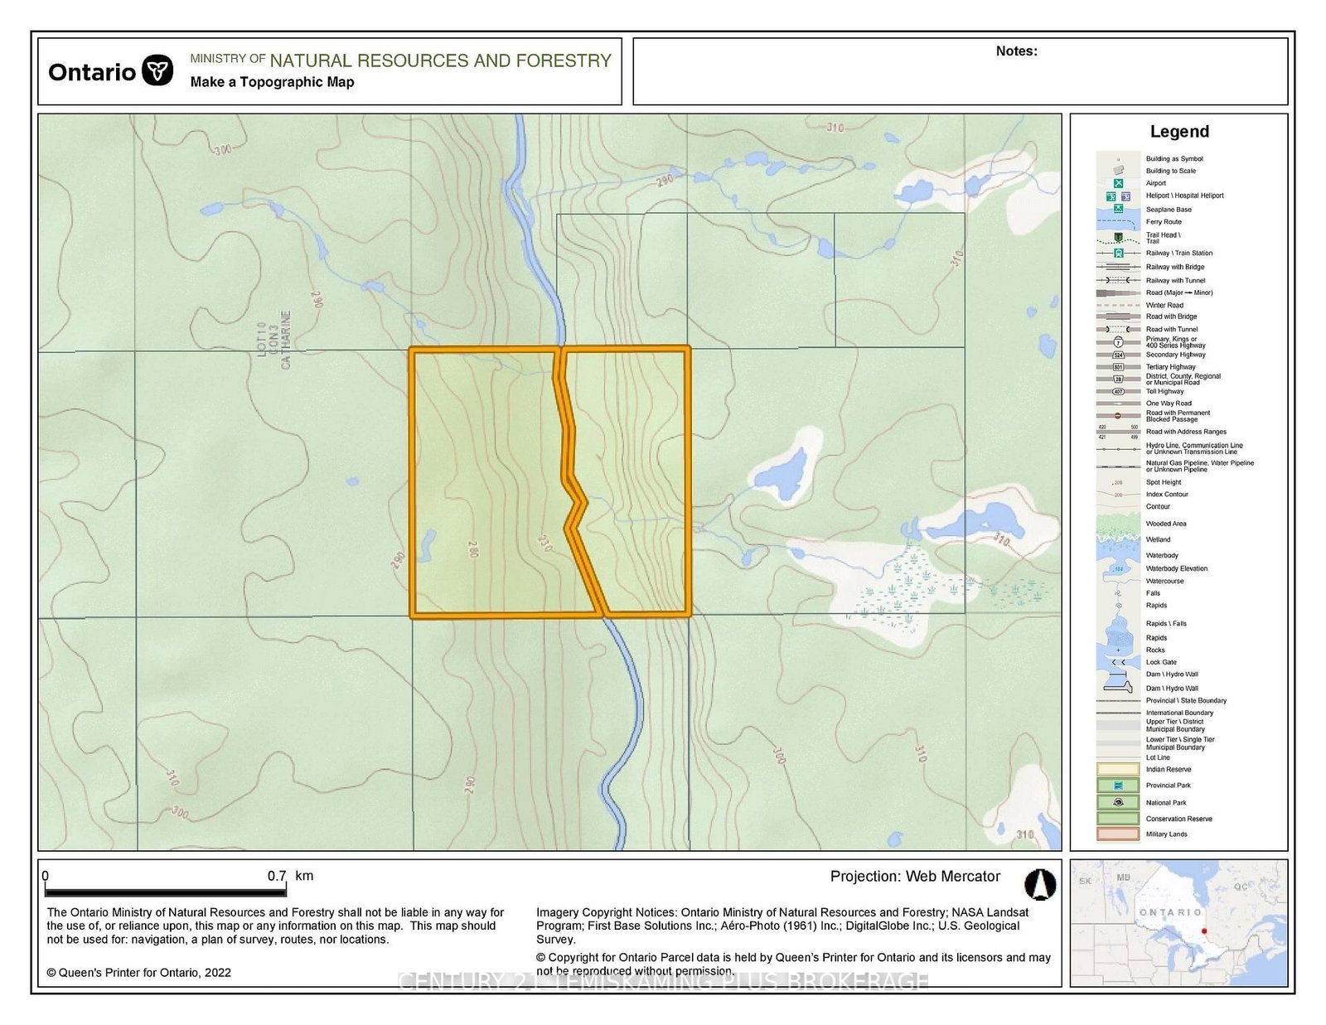Click the Conservation Reserve color swatch
Viewport: 1326px width, 1025px height.
pos(1118,819)
